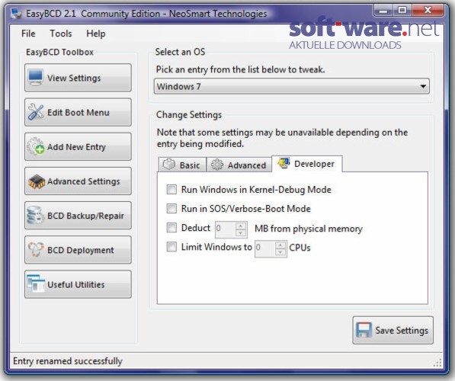455x381 pixels.
Task: Click the Useful Utilities windows icon
Action: tap(36, 283)
